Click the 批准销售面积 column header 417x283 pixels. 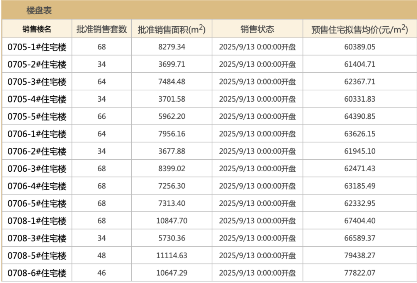pyautogui.click(x=171, y=29)
